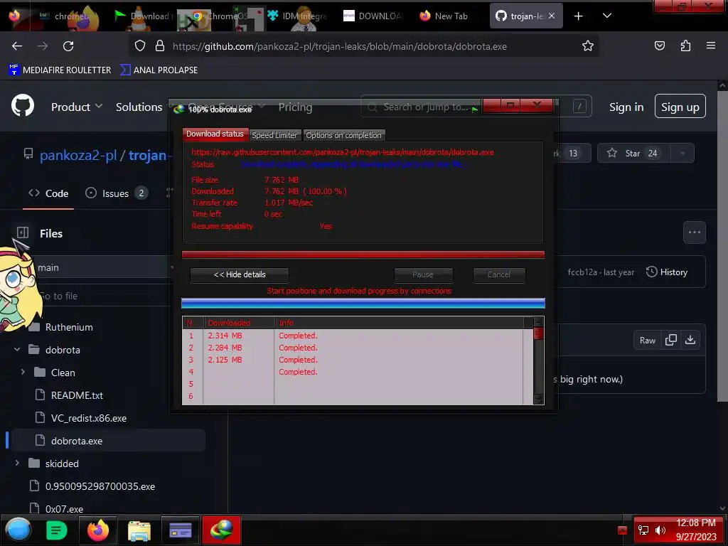The width and height of the screenshot is (728, 546).
Task: Select README.txt in the file tree
Action: pos(77,395)
